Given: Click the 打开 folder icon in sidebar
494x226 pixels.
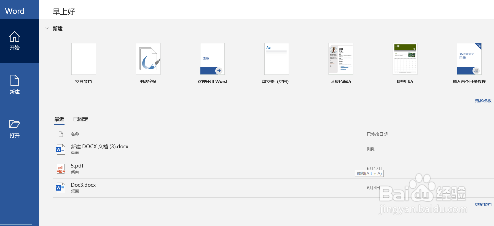Looking at the screenshot, I should tap(15, 124).
